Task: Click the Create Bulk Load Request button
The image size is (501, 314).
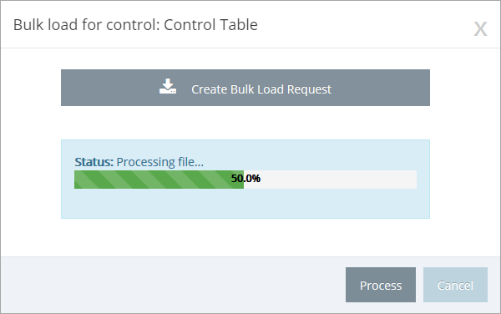Action: click(x=245, y=88)
